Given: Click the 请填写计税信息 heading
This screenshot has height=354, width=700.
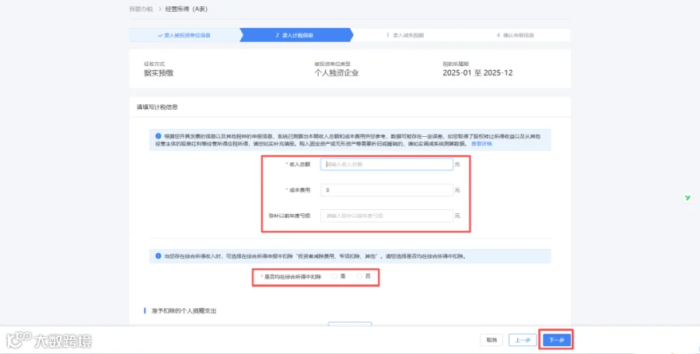Looking at the screenshot, I should 157,107.
